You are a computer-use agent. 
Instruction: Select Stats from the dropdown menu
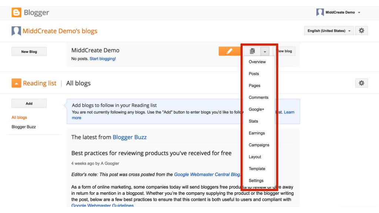coord(254,121)
